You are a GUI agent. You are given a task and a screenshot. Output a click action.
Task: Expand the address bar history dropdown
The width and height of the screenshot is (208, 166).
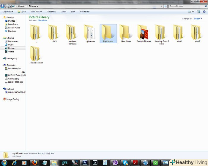tap(162, 6)
